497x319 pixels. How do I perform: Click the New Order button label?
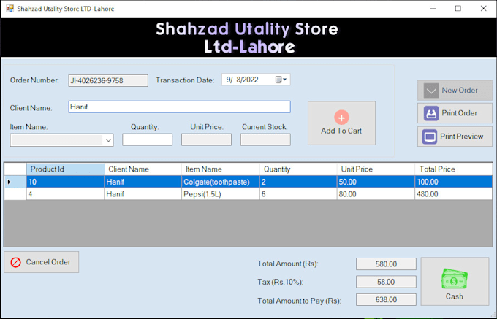click(x=460, y=91)
